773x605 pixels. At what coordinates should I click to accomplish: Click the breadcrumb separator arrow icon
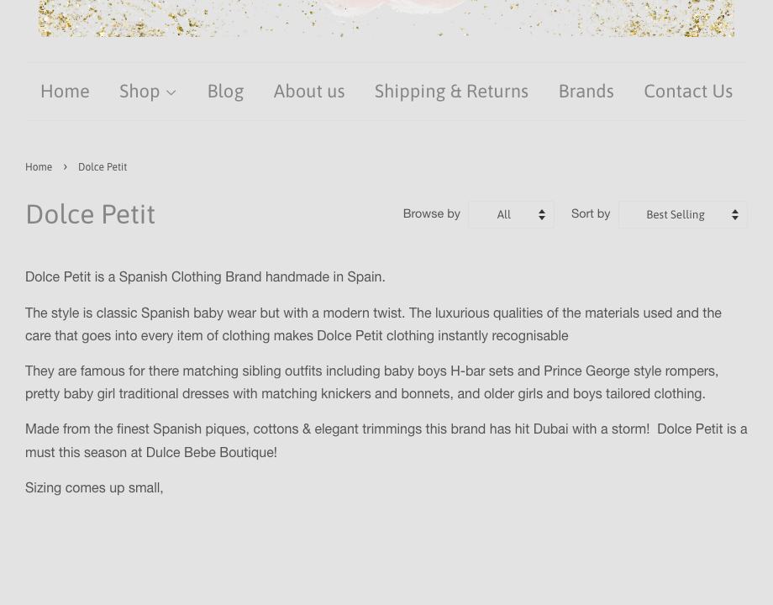[x=65, y=167]
